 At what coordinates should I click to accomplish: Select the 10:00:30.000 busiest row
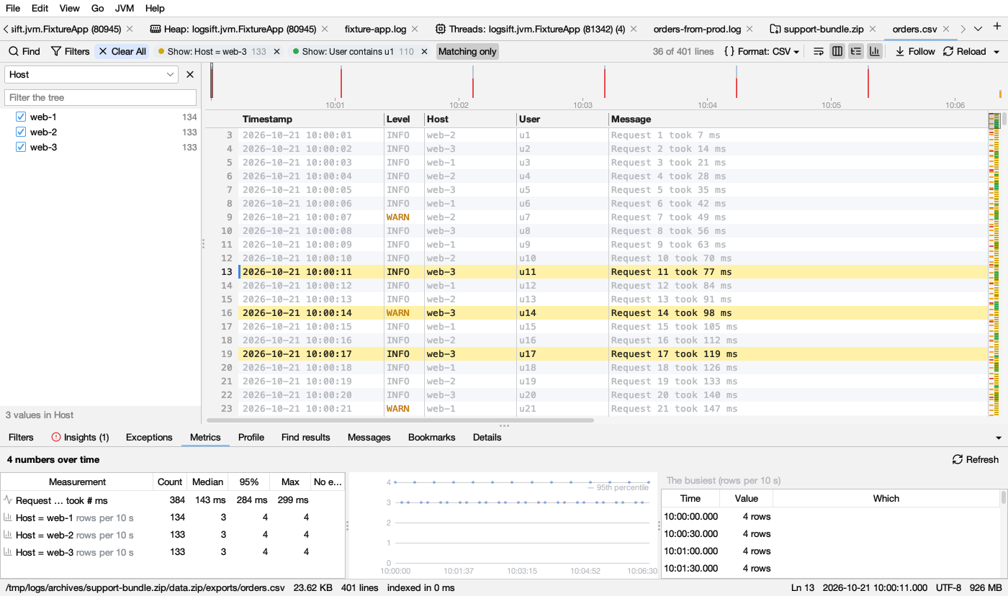coord(830,534)
